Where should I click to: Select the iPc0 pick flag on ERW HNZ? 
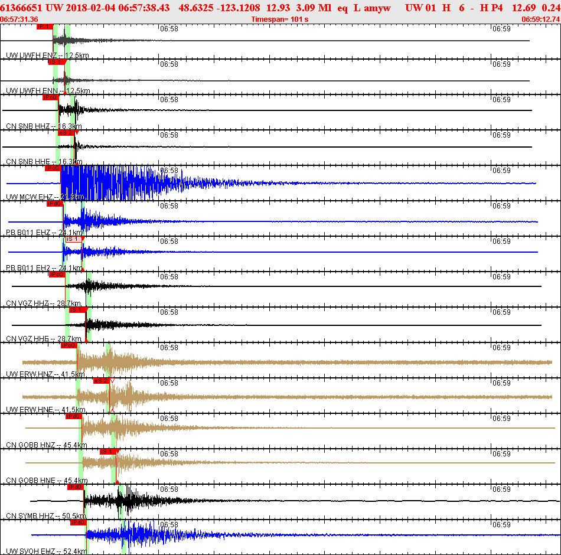[x=69, y=345]
